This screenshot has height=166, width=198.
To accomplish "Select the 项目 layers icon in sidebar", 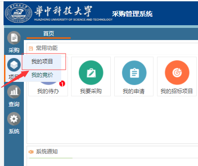I will click(x=14, y=65).
